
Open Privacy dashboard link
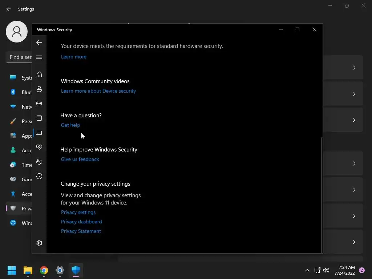pos(81,222)
